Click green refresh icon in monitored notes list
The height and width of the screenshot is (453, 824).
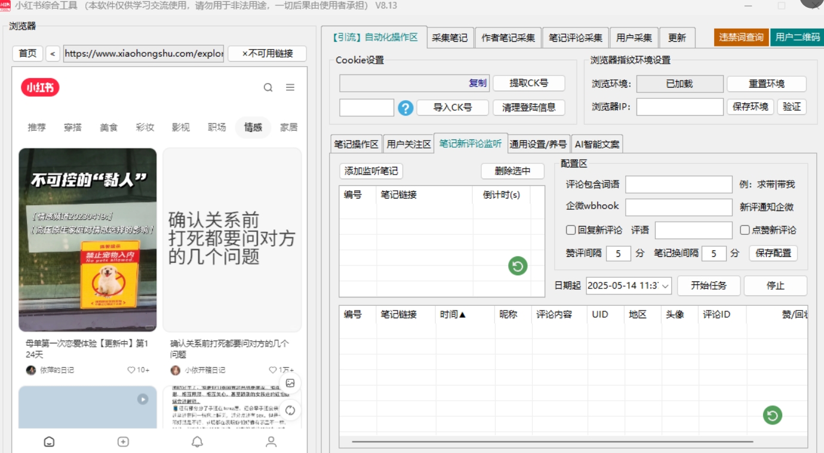(x=518, y=266)
